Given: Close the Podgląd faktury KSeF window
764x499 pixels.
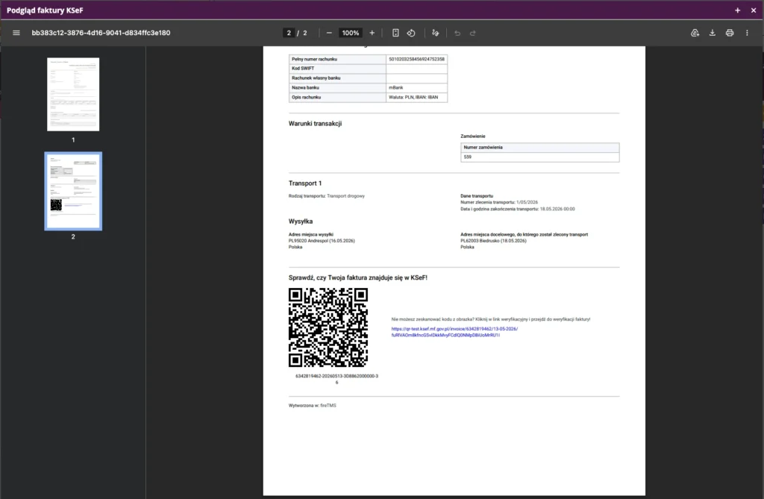Looking at the screenshot, I should [x=754, y=10].
